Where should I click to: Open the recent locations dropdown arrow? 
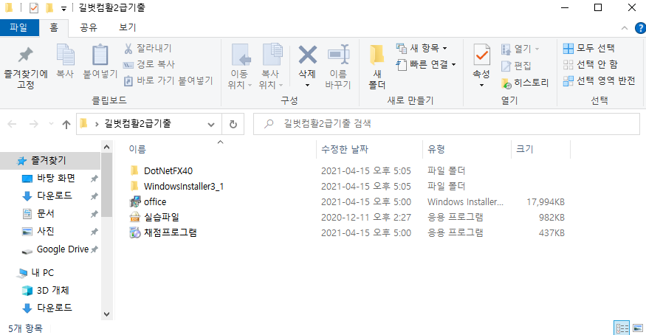click(51, 123)
